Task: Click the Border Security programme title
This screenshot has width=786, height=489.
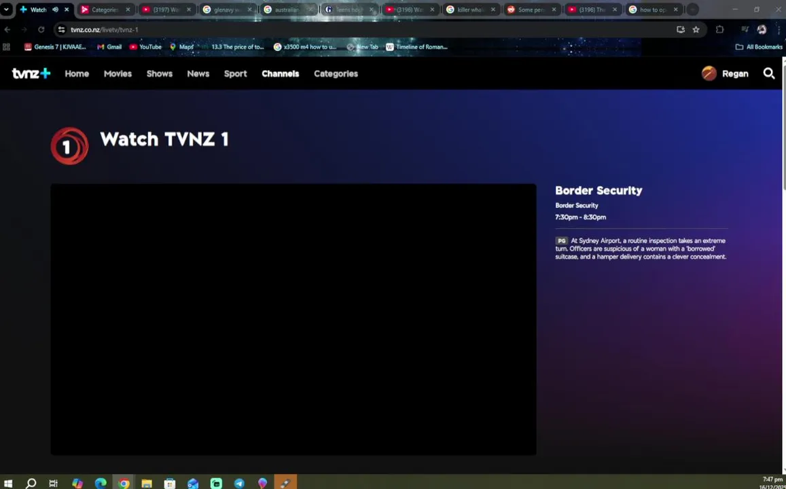Action: click(x=599, y=190)
